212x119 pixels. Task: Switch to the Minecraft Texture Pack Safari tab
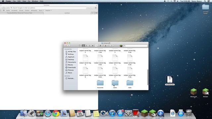[x=22, y=13]
